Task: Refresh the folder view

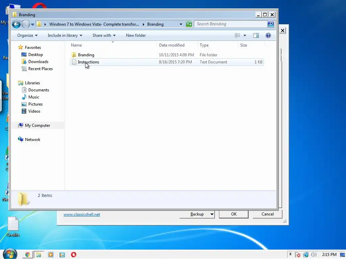Action: [189, 24]
